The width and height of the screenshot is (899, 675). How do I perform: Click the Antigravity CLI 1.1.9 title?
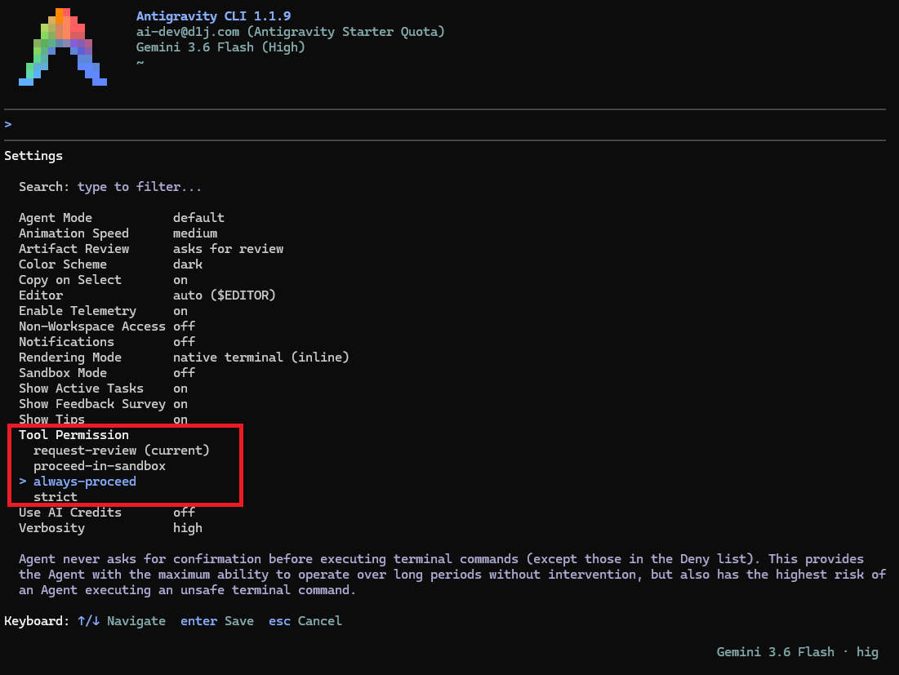213,16
